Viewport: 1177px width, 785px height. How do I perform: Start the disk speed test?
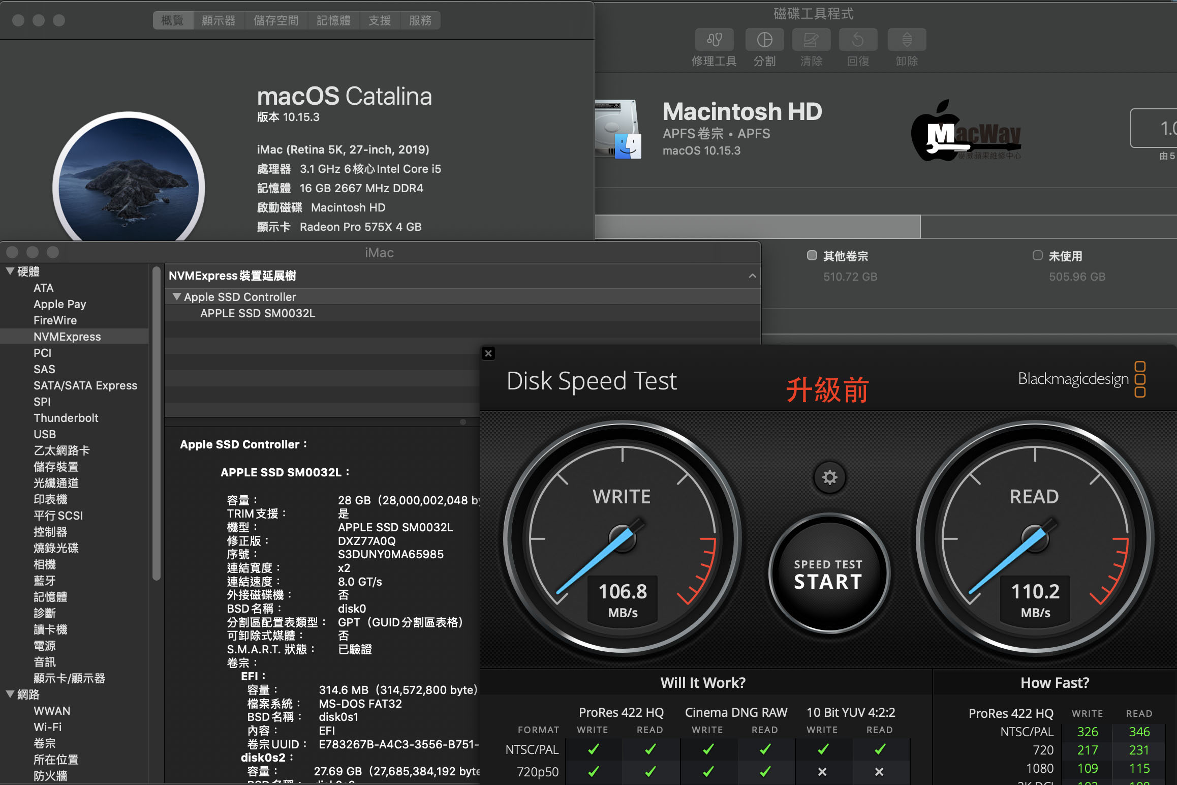coord(828,574)
